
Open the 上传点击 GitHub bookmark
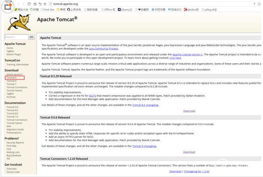[74, 10]
